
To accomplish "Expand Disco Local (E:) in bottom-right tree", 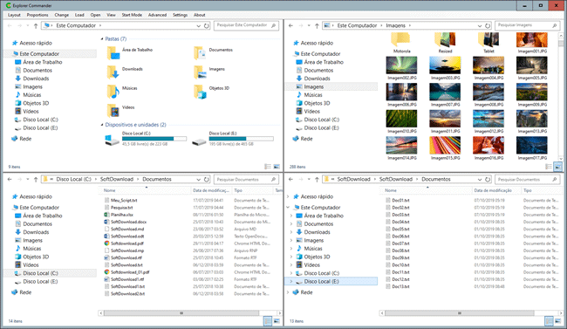I will [291, 281].
